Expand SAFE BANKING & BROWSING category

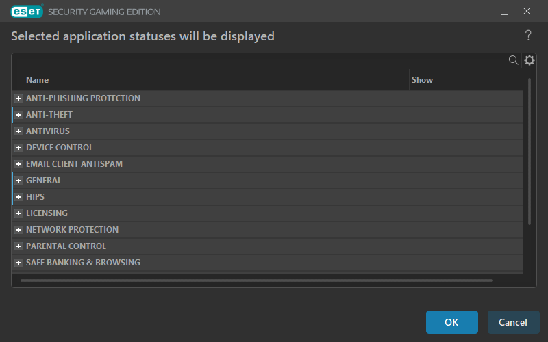pyautogui.click(x=18, y=263)
